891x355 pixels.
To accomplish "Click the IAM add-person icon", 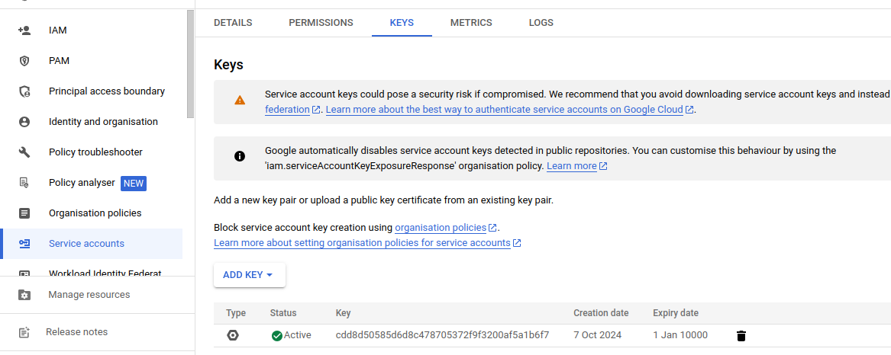I will tap(24, 30).
